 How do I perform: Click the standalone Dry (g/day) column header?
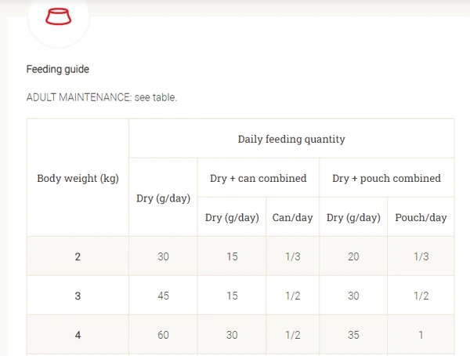click(163, 198)
